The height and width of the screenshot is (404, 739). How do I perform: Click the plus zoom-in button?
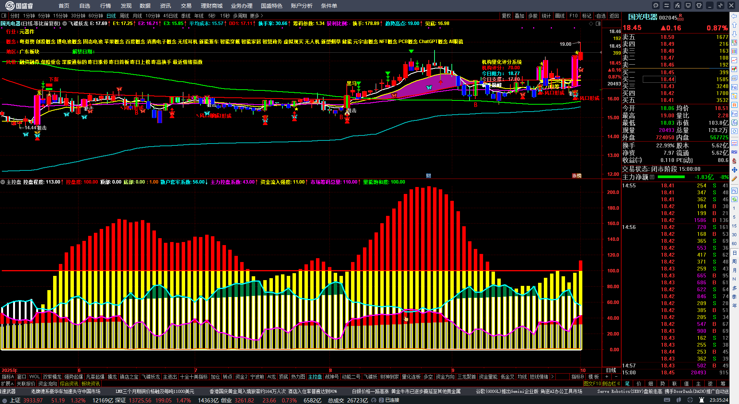coord(607,377)
